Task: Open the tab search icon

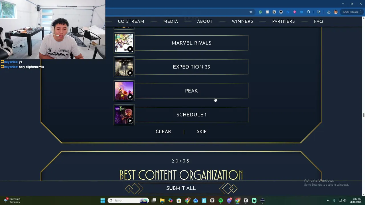Action: 319,12
